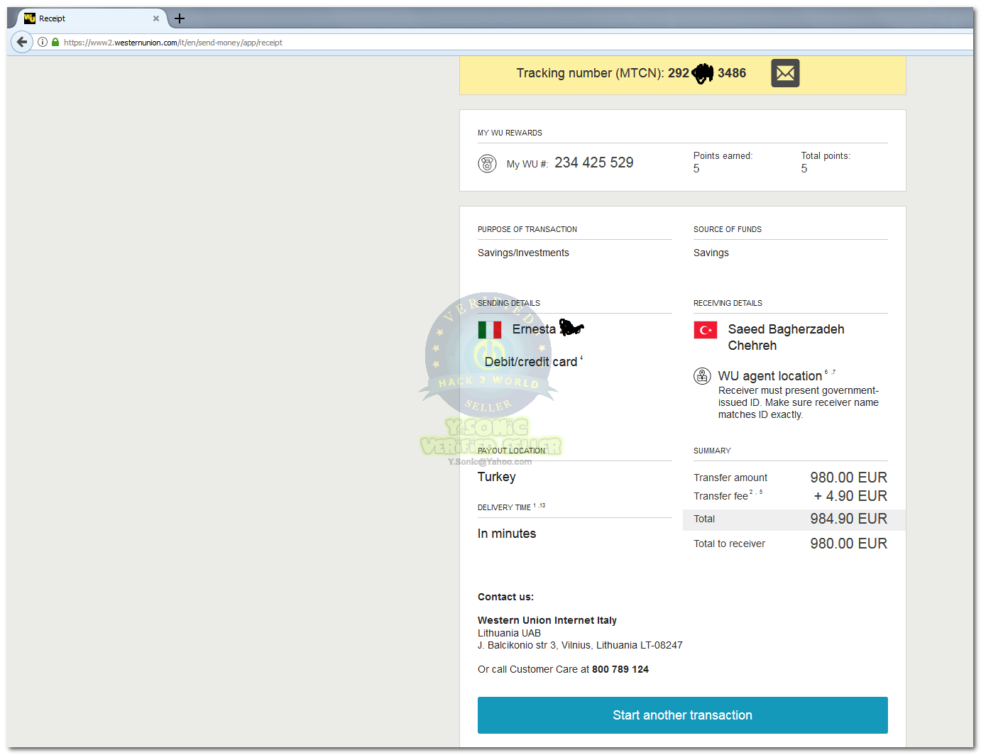Click the My WU number 234 425 529
Viewport: 981px width, 755px height.
pyautogui.click(x=594, y=162)
